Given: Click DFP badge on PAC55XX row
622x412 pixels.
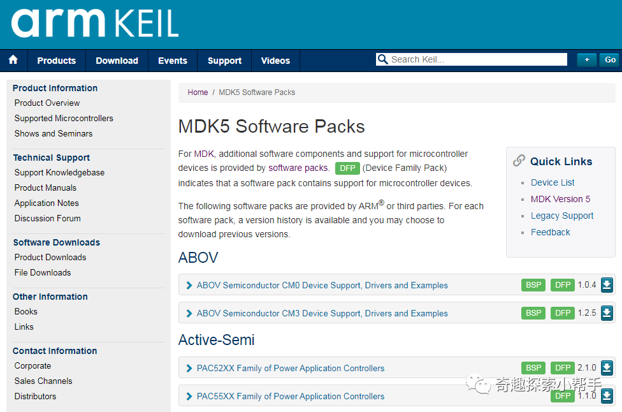Looking at the screenshot, I should [x=563, y=396].
